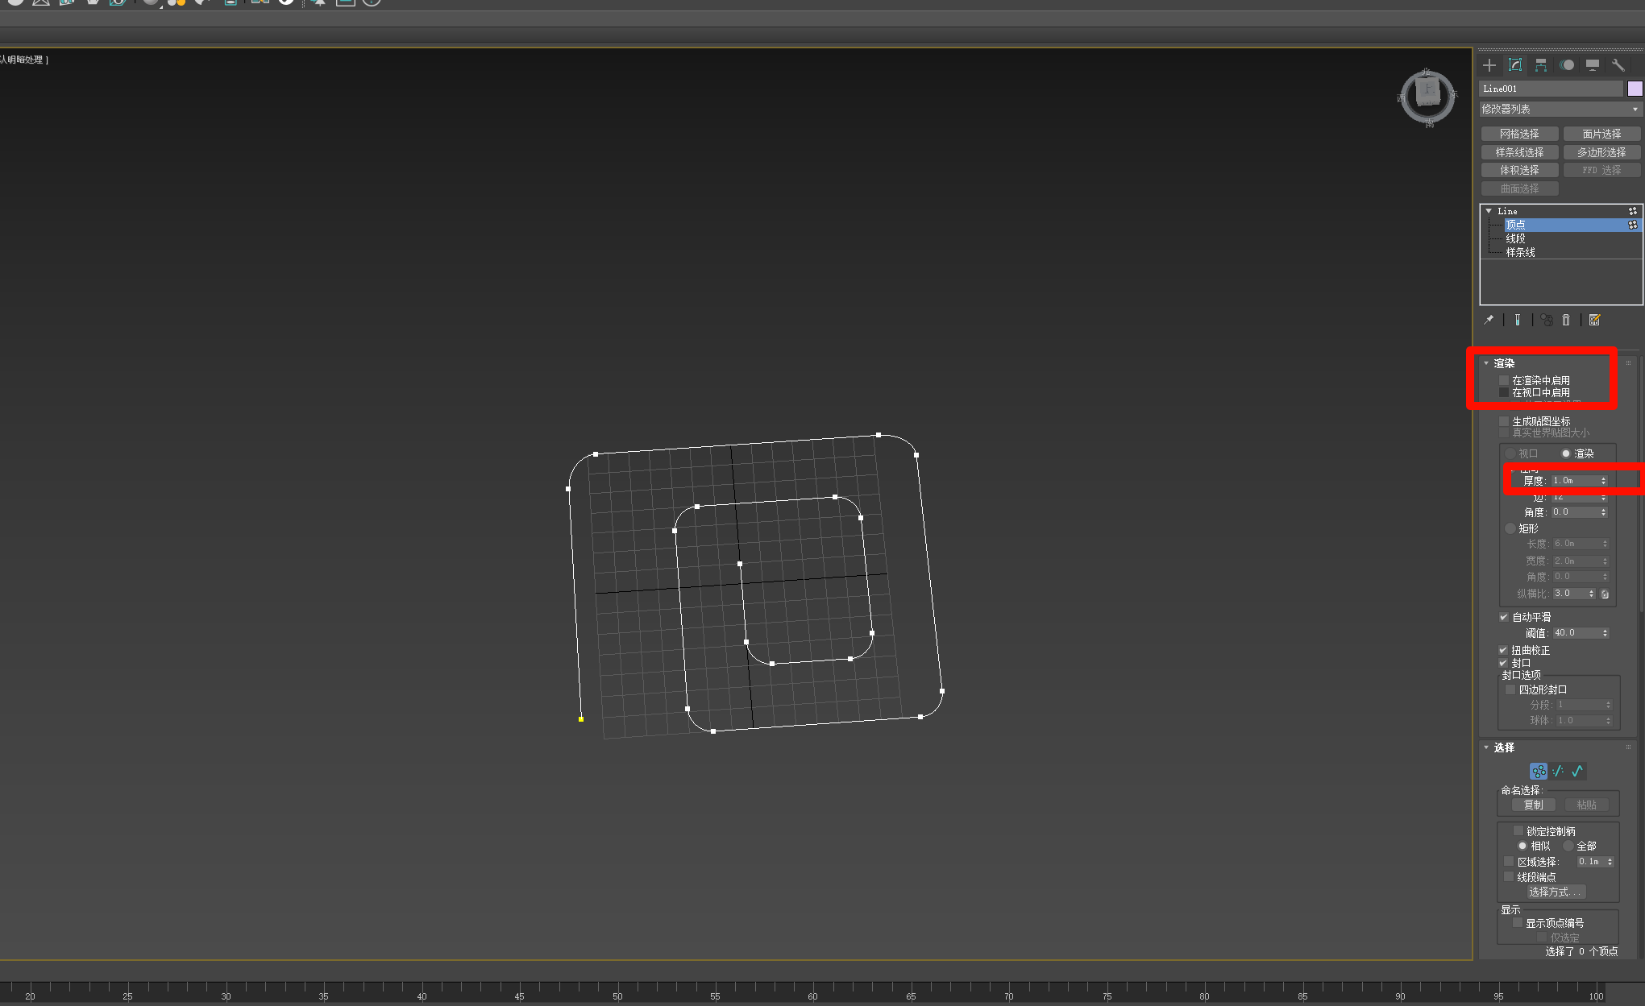Open the Line001 object color swatch

point(1635,89)
